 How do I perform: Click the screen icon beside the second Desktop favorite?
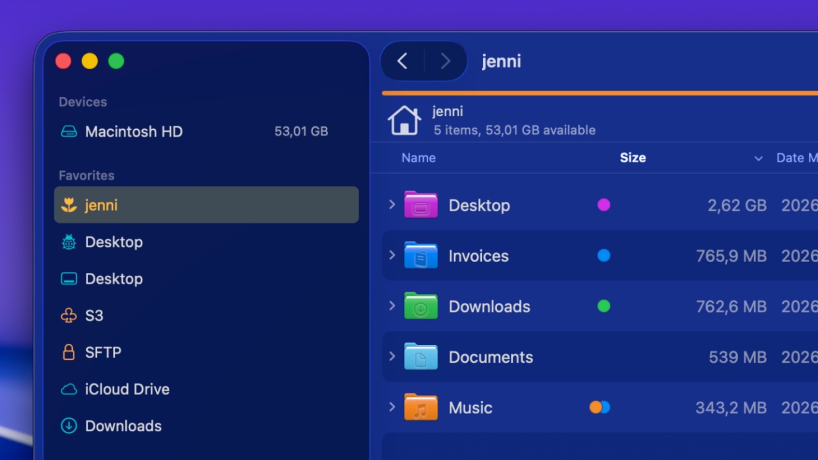coord(68,279)
